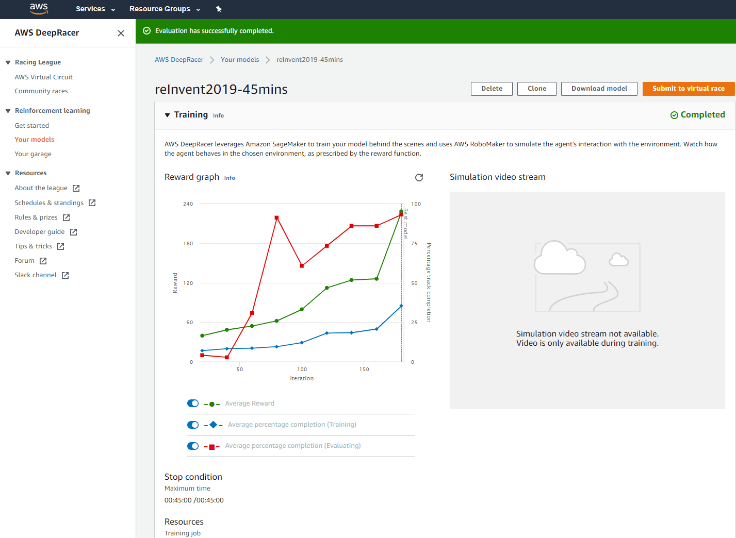Open the Services dropdown menu

95,9
